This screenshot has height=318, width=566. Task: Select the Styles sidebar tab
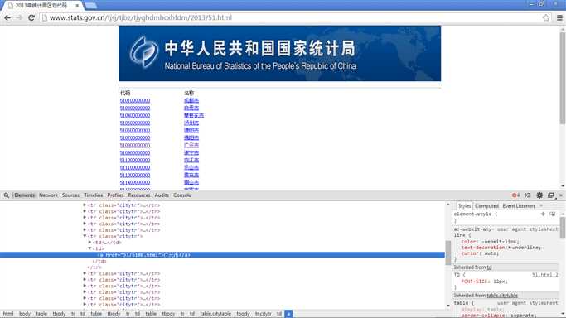pos(464,206)
